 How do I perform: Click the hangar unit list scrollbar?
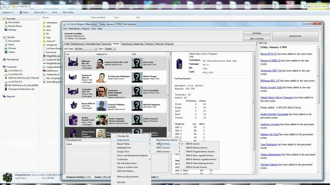click(x=169, y=95)
